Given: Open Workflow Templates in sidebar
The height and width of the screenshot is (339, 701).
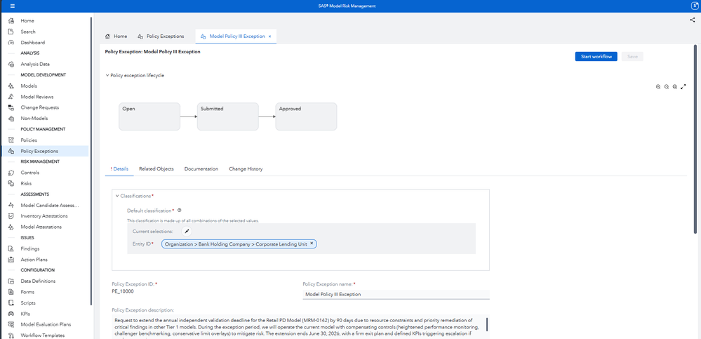Looking at the screenshot, I should coord(43,335).
